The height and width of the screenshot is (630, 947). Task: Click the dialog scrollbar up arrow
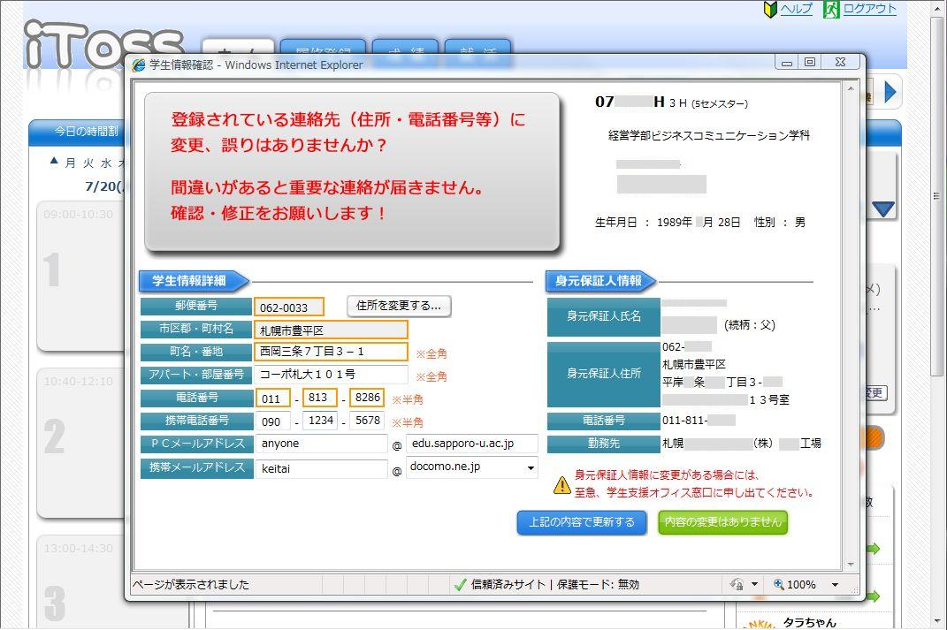[851, 88]
